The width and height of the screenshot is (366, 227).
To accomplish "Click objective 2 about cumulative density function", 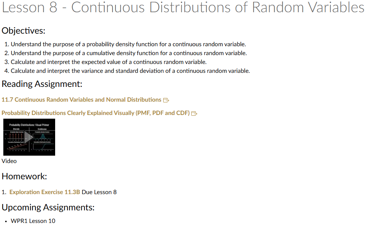I will click(x=128, y=53).
